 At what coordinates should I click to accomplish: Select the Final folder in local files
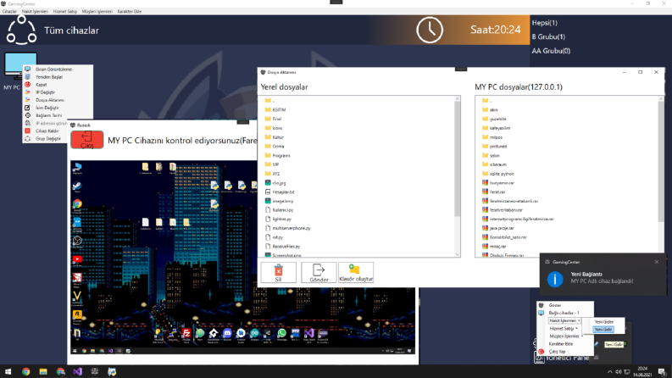coord(276,119)
